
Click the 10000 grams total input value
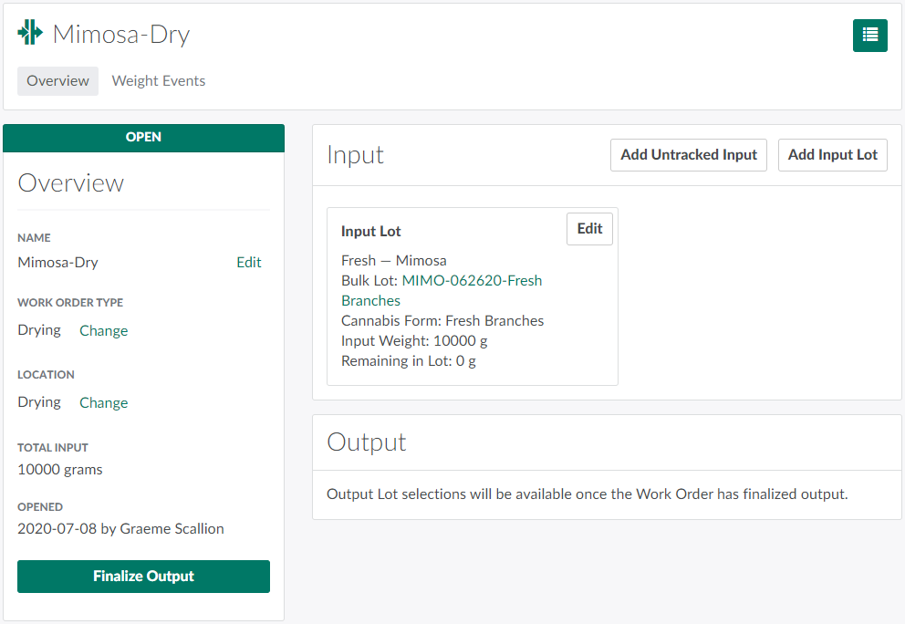pos(60,470)
